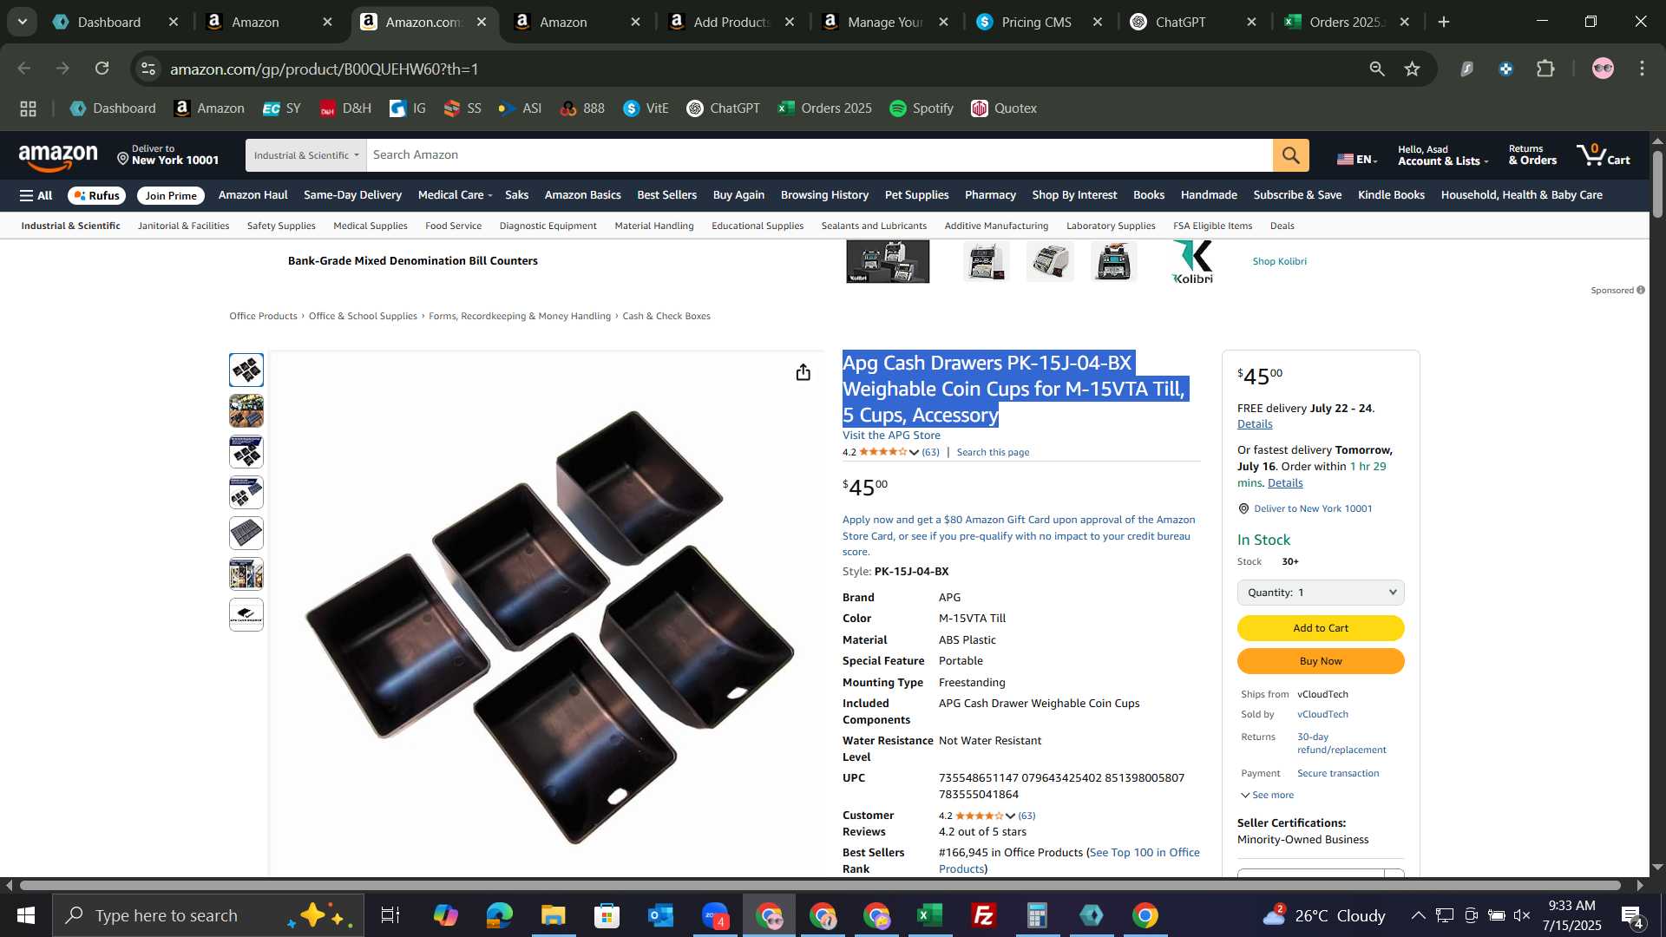Click the vertical page scrollbar thumb
Viewport: 1666px width, 937px height.
tap(1657, 184)
